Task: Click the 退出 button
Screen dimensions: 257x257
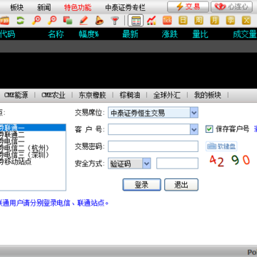Action: coord(181,185)
